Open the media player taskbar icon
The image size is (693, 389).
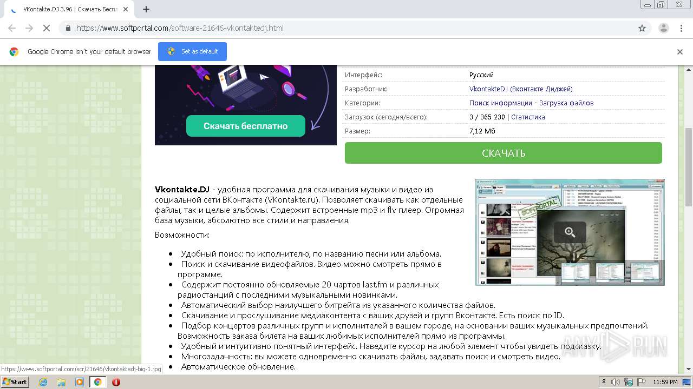(x=80, y=382)
